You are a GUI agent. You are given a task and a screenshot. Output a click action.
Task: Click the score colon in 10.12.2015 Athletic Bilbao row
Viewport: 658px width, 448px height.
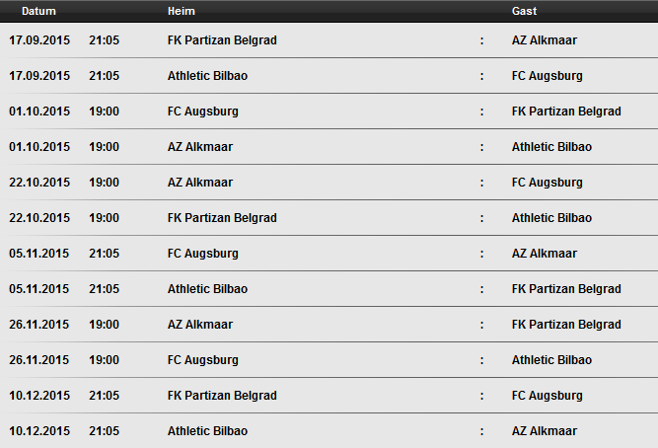pos(481,431)
